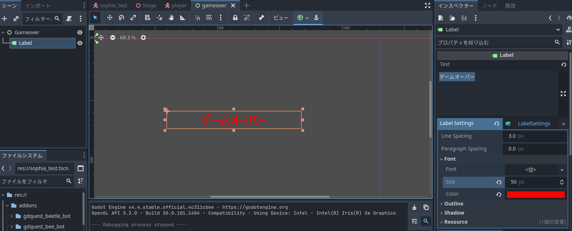Click the instantiate child scene link icon
The image size is (572, 231).
[x=16, y=19]
